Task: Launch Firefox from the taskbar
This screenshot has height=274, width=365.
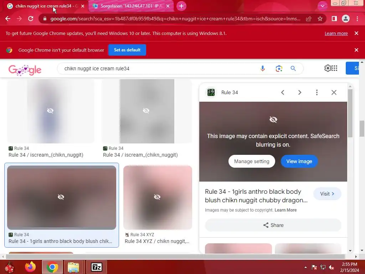Action: (x=30, y=267)
